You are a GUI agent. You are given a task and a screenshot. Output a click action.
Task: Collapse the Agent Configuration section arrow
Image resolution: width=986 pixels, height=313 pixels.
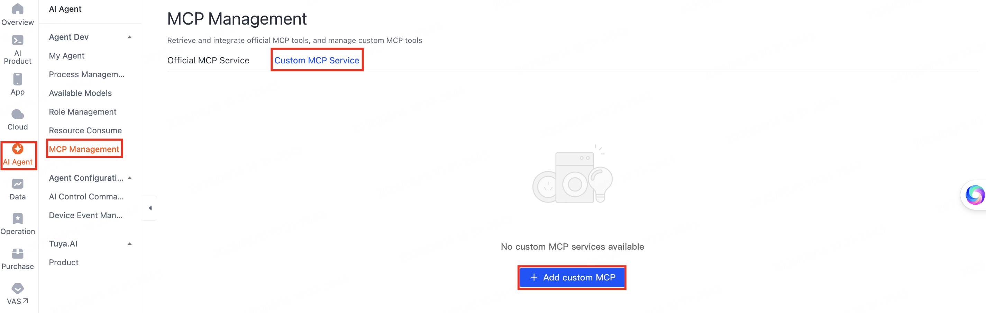[x=130, y=178]
